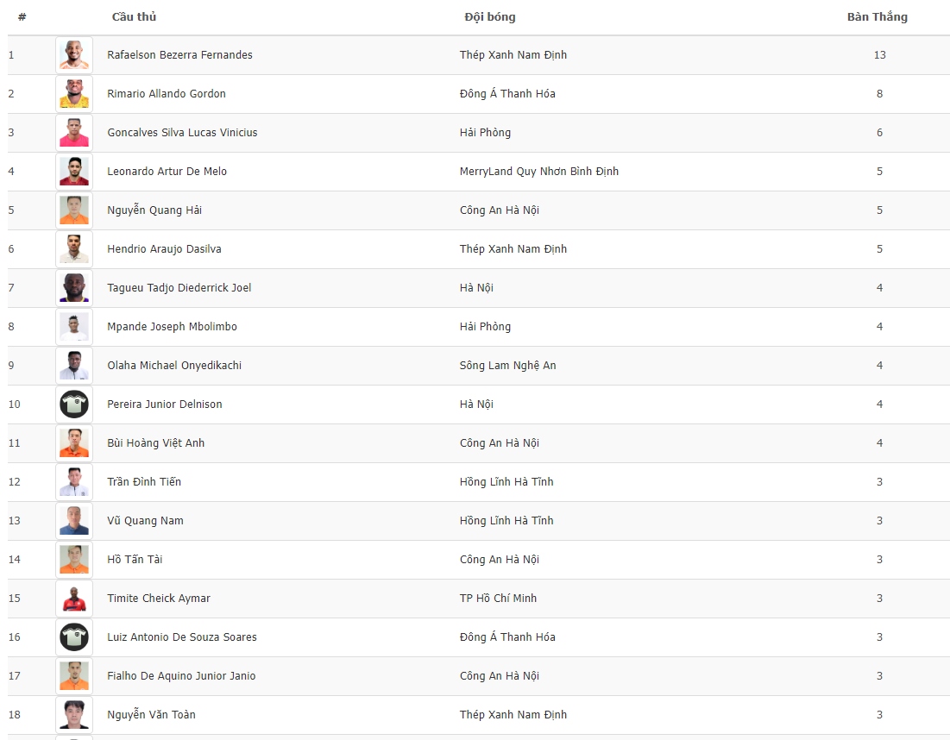Click Rafaelson Bezerra Fernandes player photo
The width and height of the screenshot is (950, 740).
(x=74, y=55)
